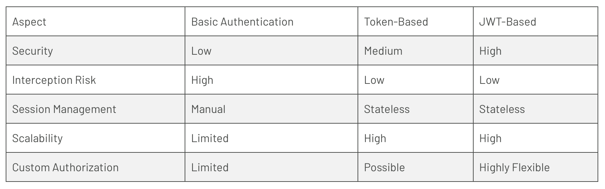Click the Security row label
The width and height of the screenshot is (605, 189).
(33, 51)
